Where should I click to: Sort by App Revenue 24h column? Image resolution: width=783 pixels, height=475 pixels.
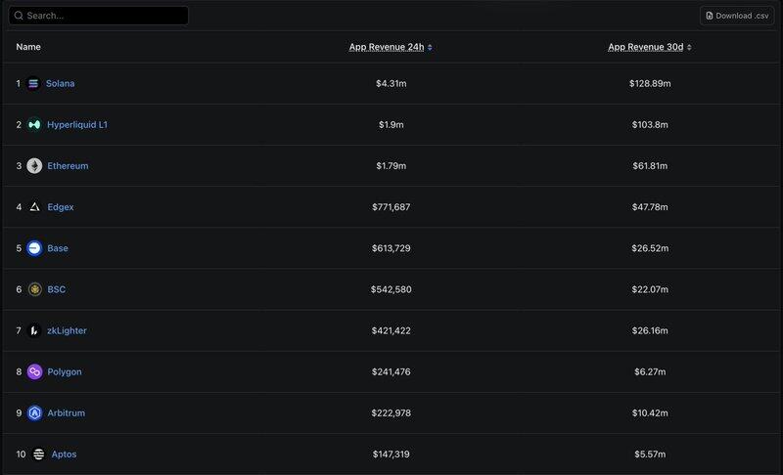[x=390, y=47]
